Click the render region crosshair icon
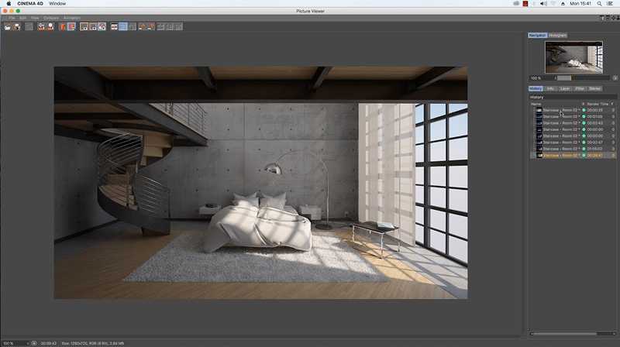 [41, 26]
